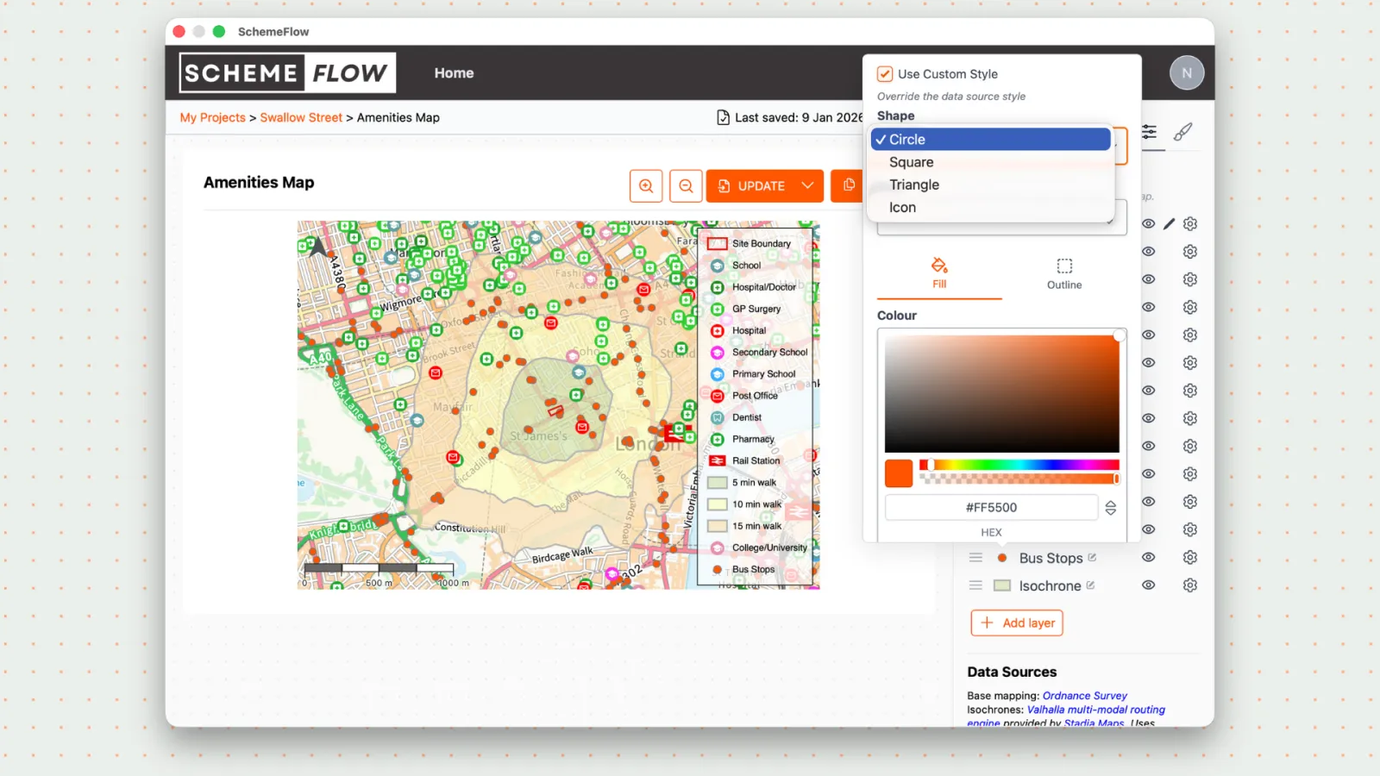Image resolution: width=1380 pixels, height=776 pixels.
Task: Click the alpha transparency slider
Action: (1019, 479)
